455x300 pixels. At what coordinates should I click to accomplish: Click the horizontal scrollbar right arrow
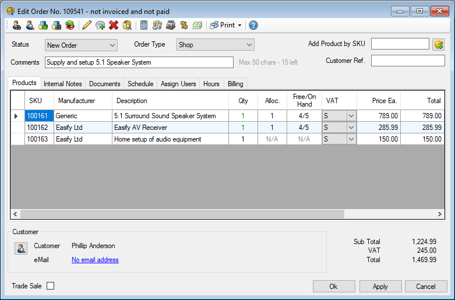click(440, 214)
